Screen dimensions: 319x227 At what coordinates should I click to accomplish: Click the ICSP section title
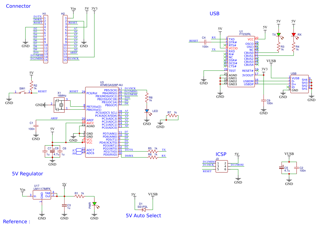coord(221,154)
